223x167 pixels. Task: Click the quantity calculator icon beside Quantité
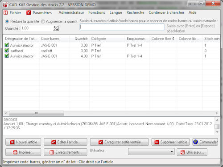click(x=56, y=28)
